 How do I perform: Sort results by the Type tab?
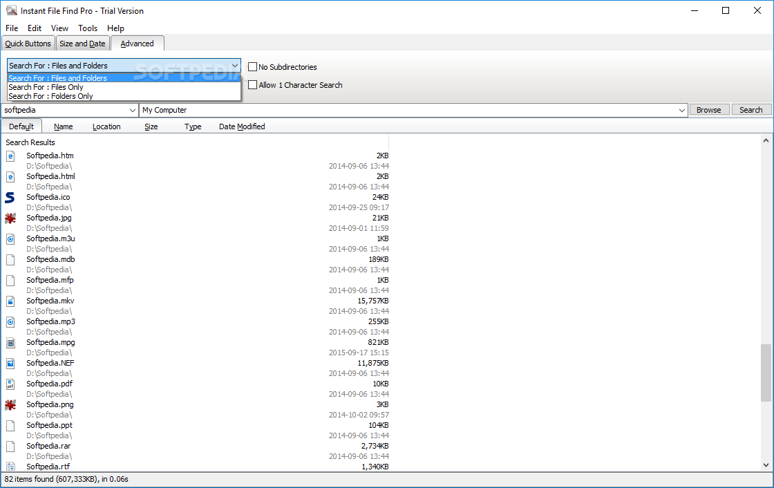pyautogui.click(x=193, y=126)
